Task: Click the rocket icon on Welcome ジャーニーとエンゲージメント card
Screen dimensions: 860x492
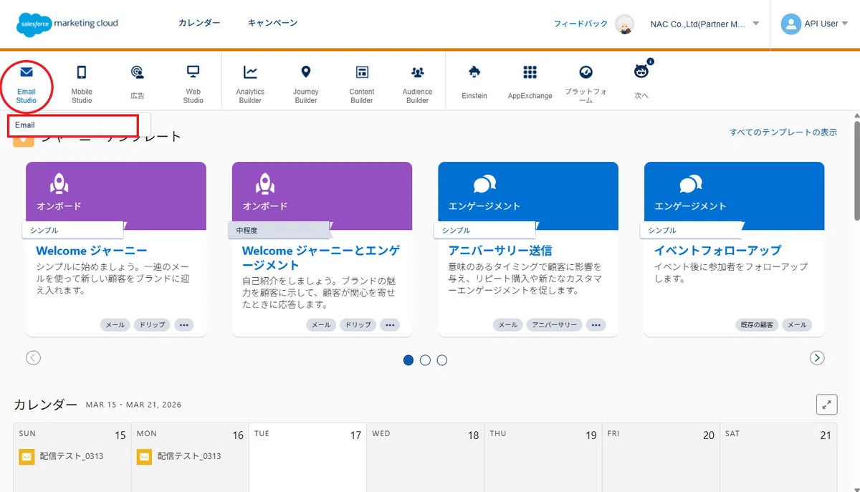Action: pos(265,184)
